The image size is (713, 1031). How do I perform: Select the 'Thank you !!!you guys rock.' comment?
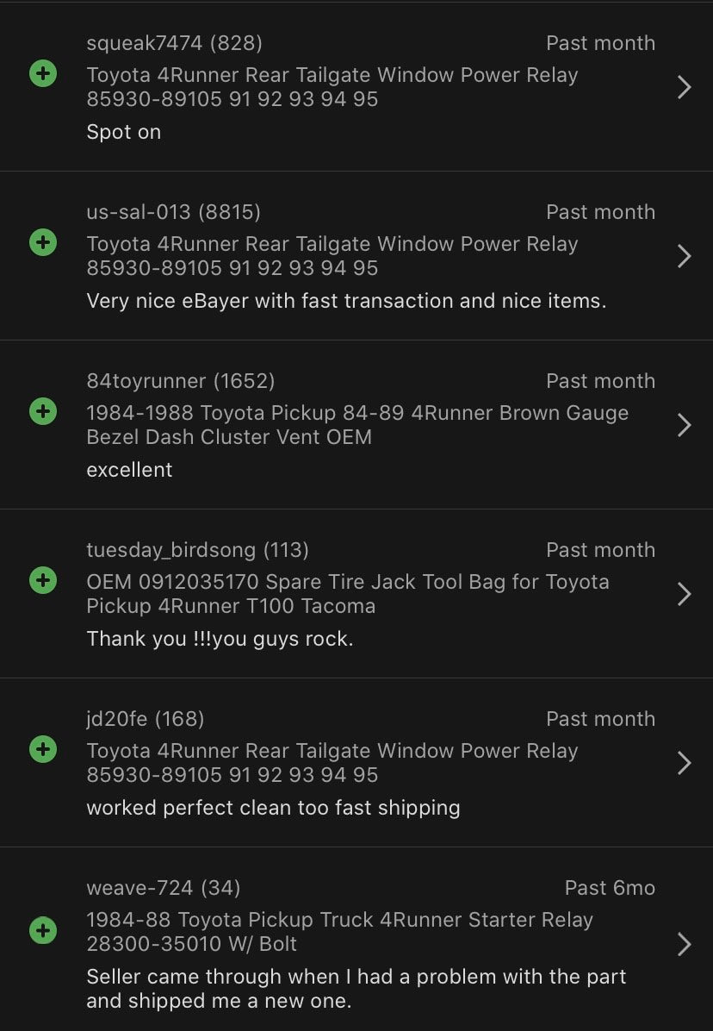[x=220, y=639]
